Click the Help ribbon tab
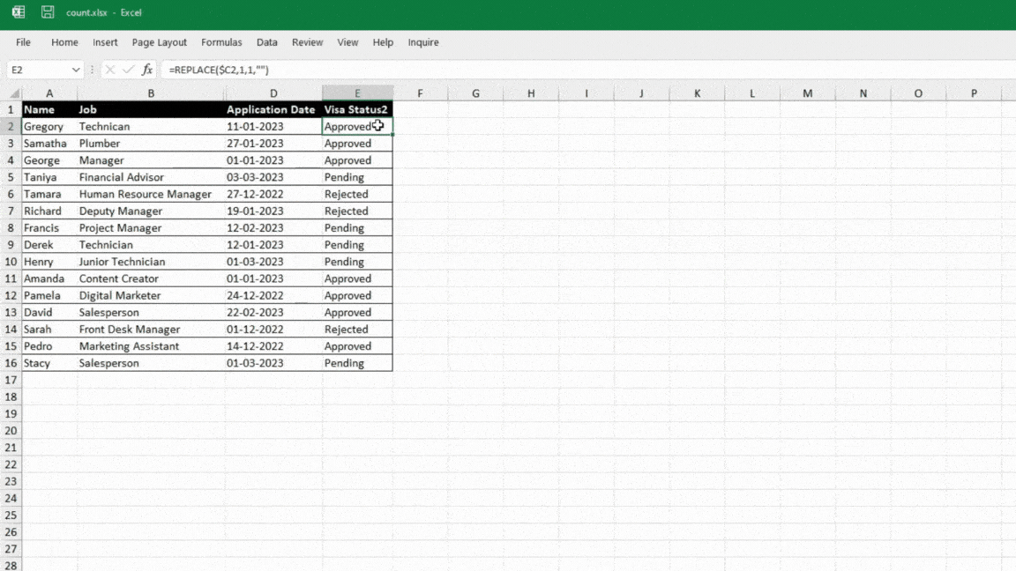This screenshot has height=571, width=1016. (x=383, y=41)
